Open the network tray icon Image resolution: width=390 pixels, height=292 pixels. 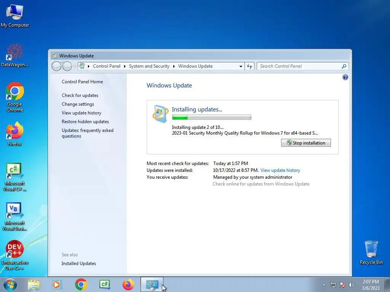click(x=333, y=285)
